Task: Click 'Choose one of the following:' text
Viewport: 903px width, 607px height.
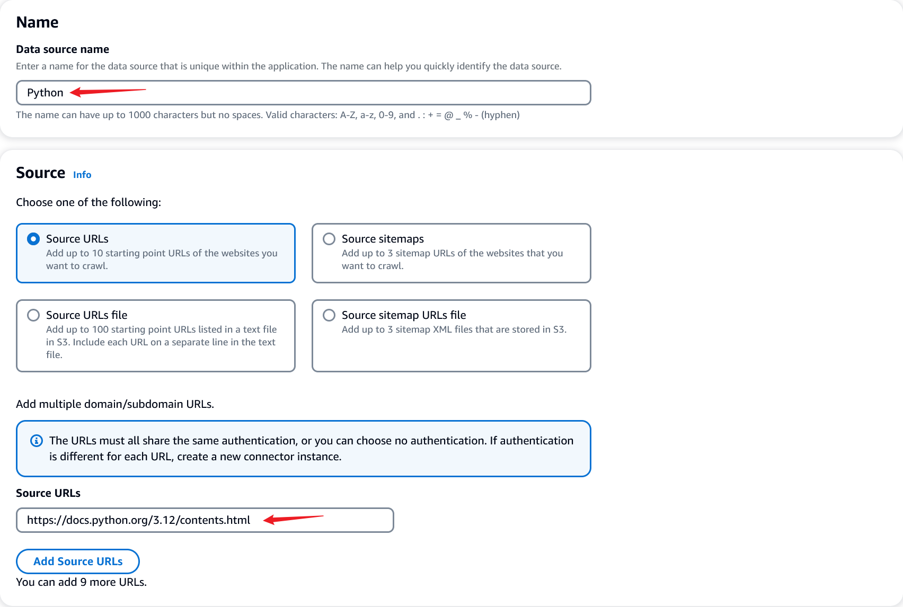Action: [x=88, y=202]
